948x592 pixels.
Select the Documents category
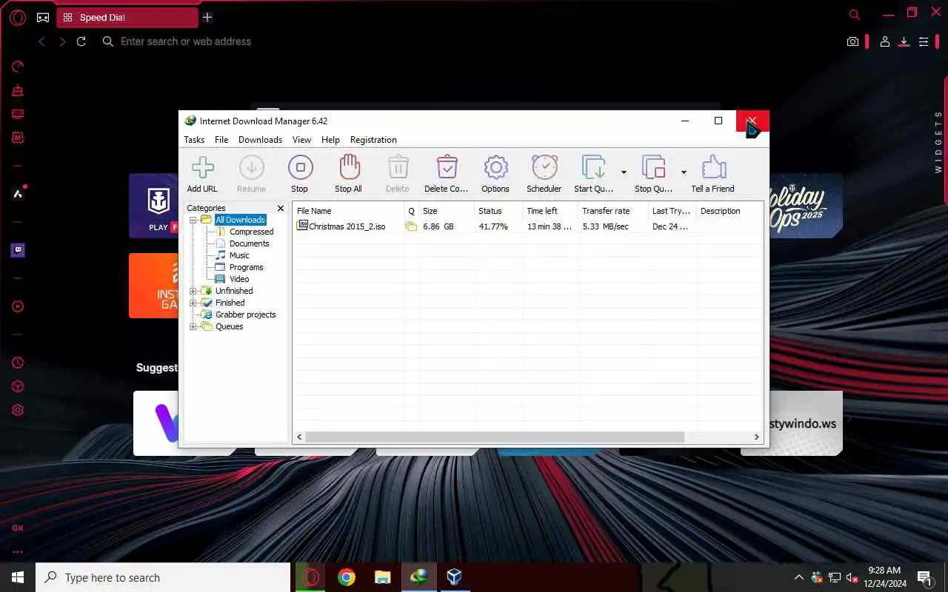[x=249, y=243]
